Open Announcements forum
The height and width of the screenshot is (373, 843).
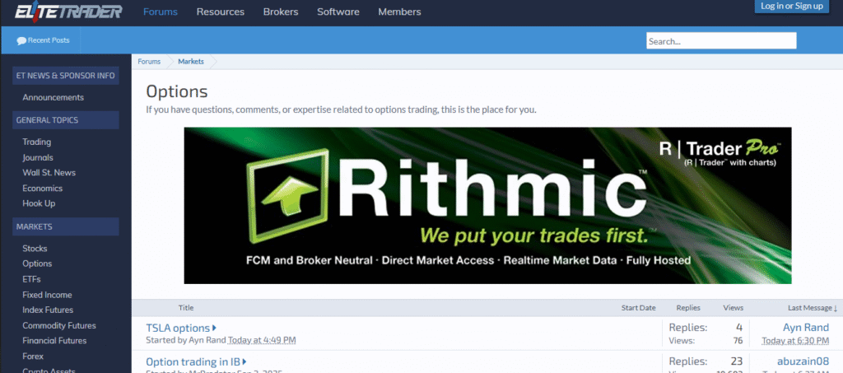click(x=54, y=98)
